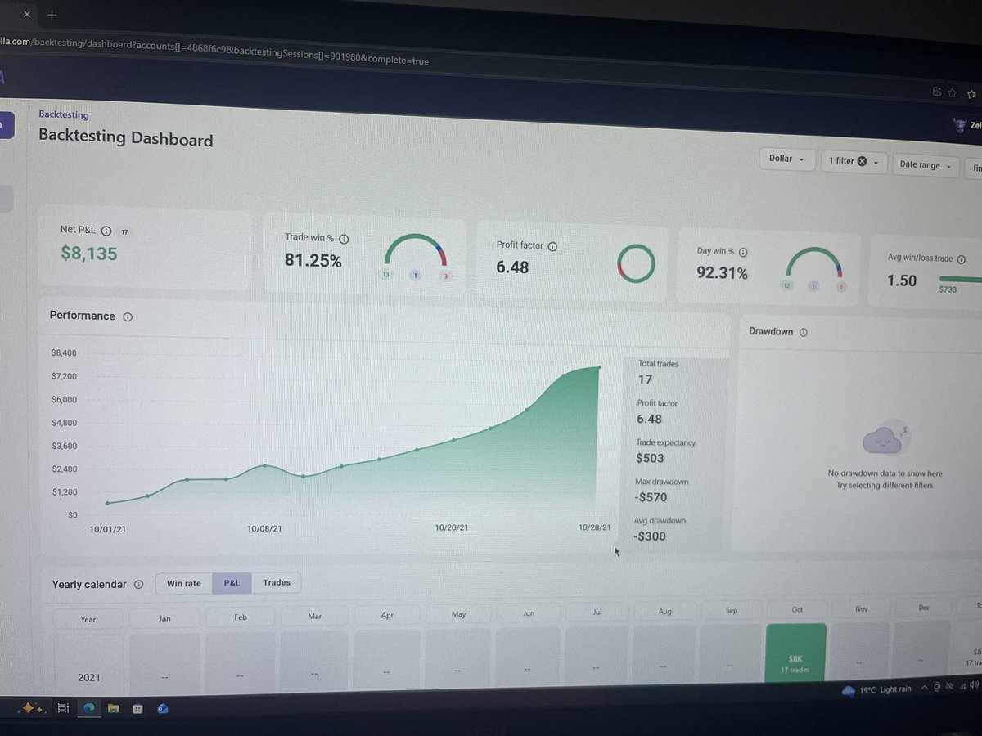Expand the 1 filter dropdown arrow
This screenshot has width=982, height=736.
point(876,163)
